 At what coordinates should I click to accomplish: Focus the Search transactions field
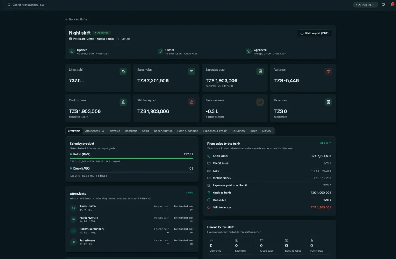(x=26, y=5)
